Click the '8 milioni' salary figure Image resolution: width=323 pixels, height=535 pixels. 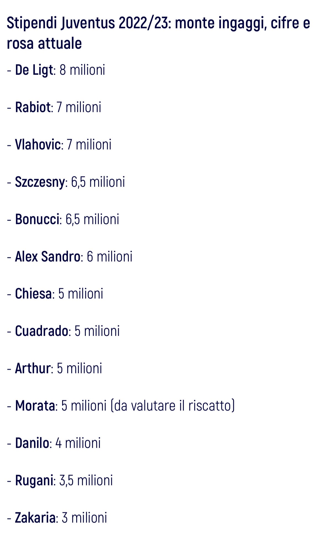coord(82,70)
